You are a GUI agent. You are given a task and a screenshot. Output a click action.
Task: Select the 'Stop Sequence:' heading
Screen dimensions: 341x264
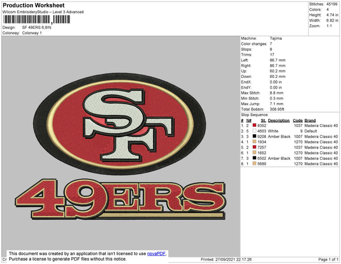255,115
